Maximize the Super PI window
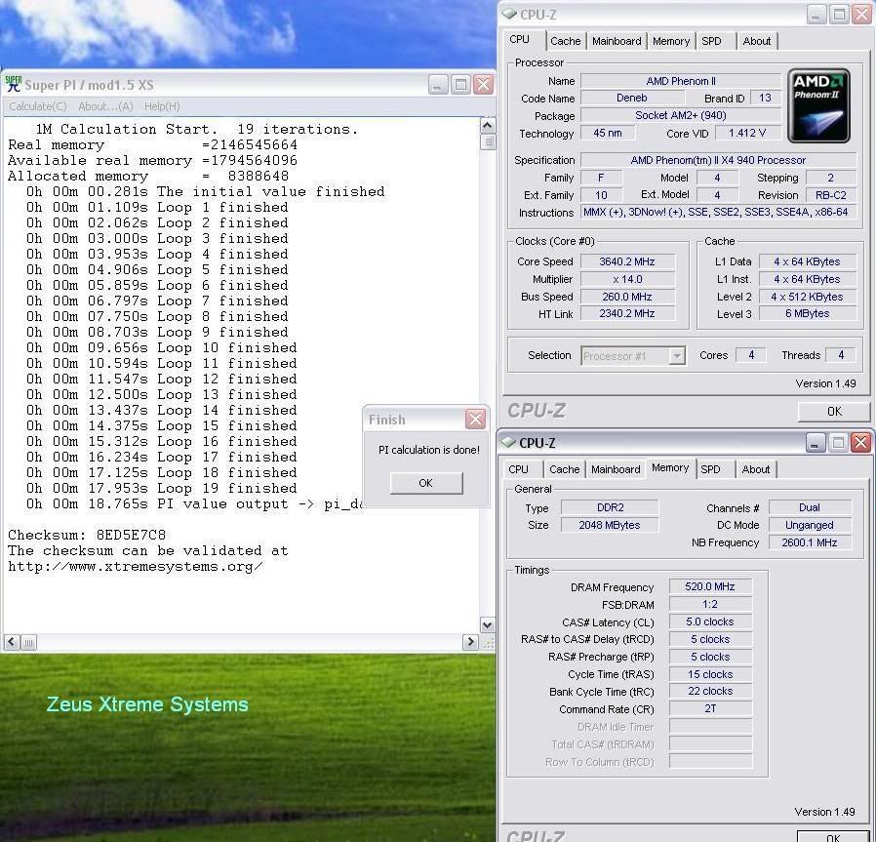The height and width of the screenshot is (842, 876). pos(460,85)
